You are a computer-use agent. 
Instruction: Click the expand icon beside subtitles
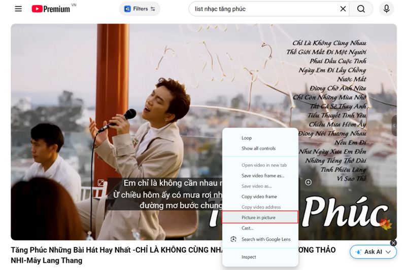[x=100, y=183]
